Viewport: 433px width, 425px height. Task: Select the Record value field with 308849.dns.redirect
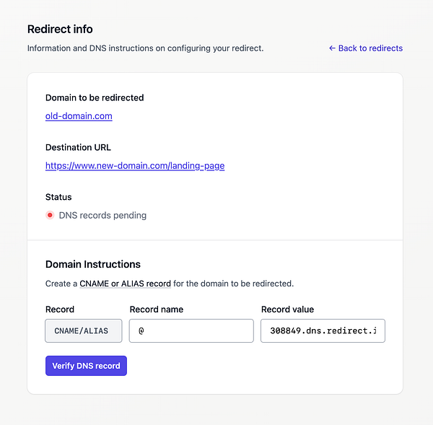click(x=323, y=331)
